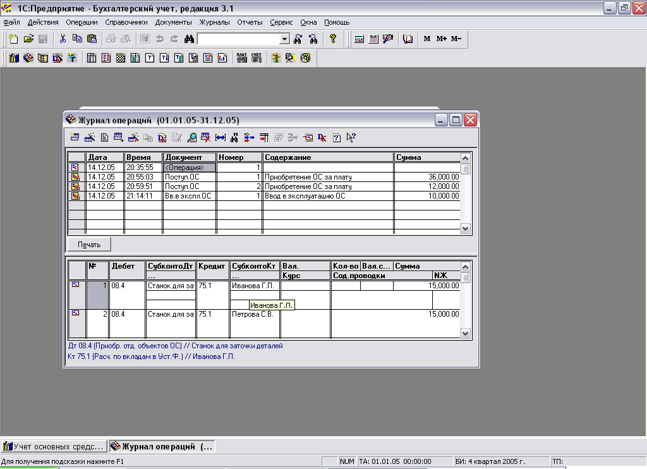Open the Отчеты menu
The height and width of the screenshot is (469, 647).
[x=250, y=22]
